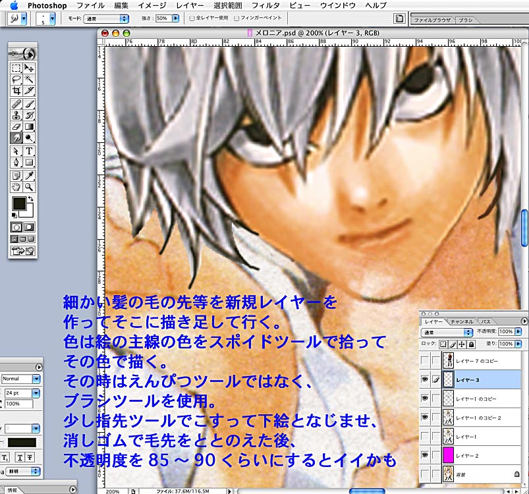The height and width of the screenshot is (494, 529).
Task: Open the 強さ 50% slider arrow
Action: click(x=176, y=18)
